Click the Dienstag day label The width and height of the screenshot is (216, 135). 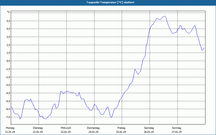tap(38, 128)
